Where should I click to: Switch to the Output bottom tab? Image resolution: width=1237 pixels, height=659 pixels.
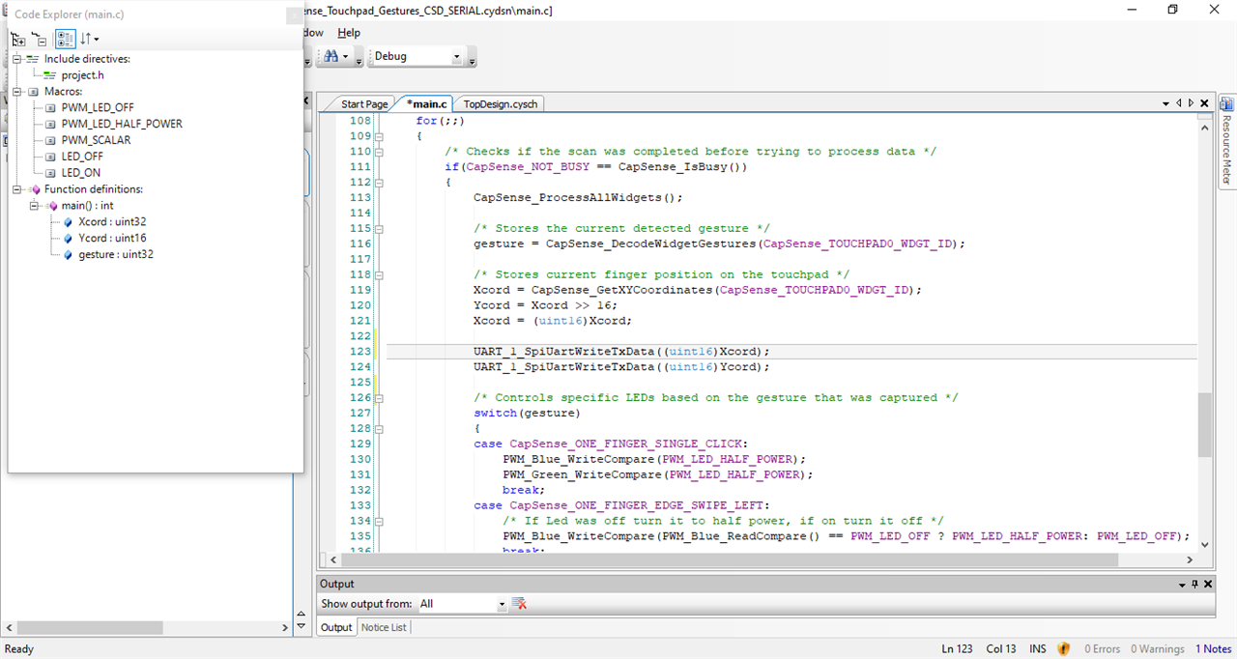[336, 627]
